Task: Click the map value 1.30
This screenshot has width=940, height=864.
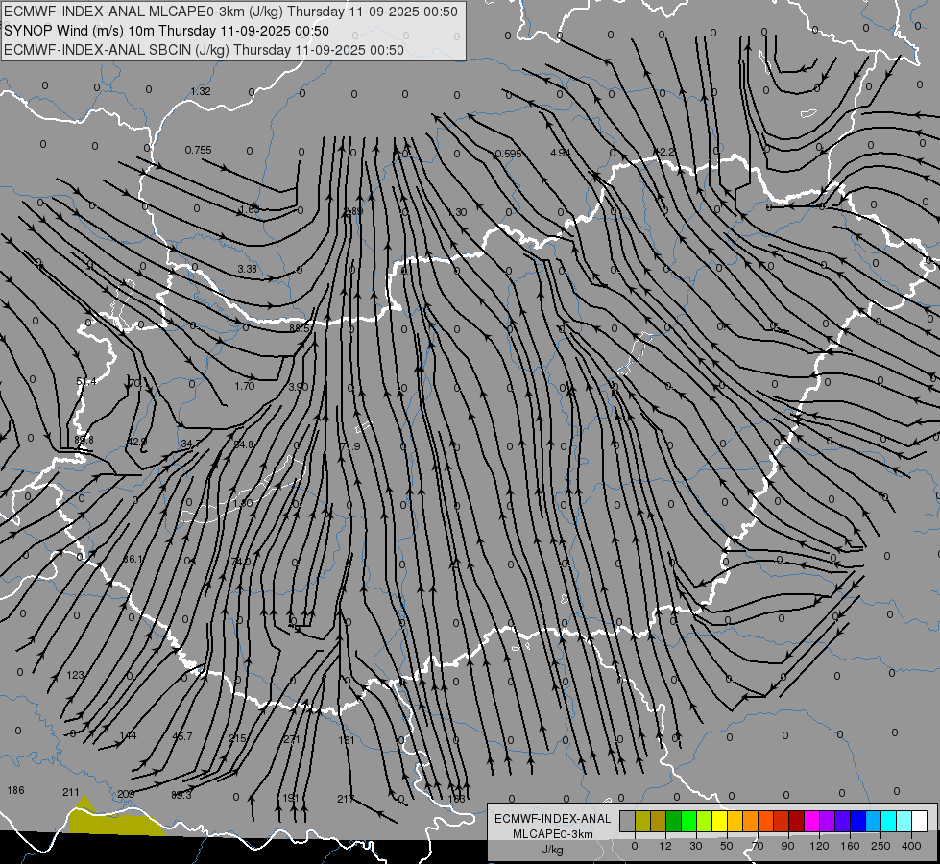Action: pos(457,212)
